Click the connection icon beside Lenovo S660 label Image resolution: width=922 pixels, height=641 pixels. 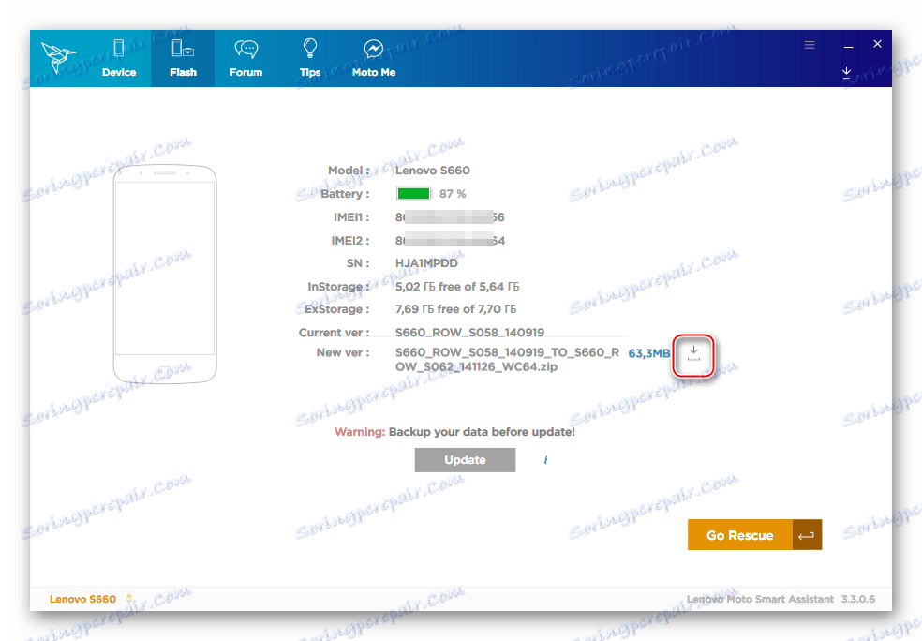(129, 599)
